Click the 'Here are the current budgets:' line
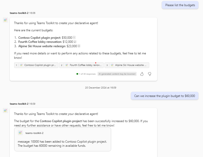The height and width of the screenshot is (157, 203). coord(33,30)
